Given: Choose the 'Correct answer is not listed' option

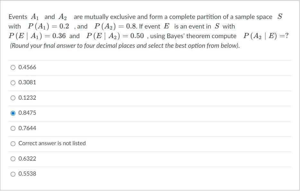Looking at the screenshot, I should click(x=13, y=143).
